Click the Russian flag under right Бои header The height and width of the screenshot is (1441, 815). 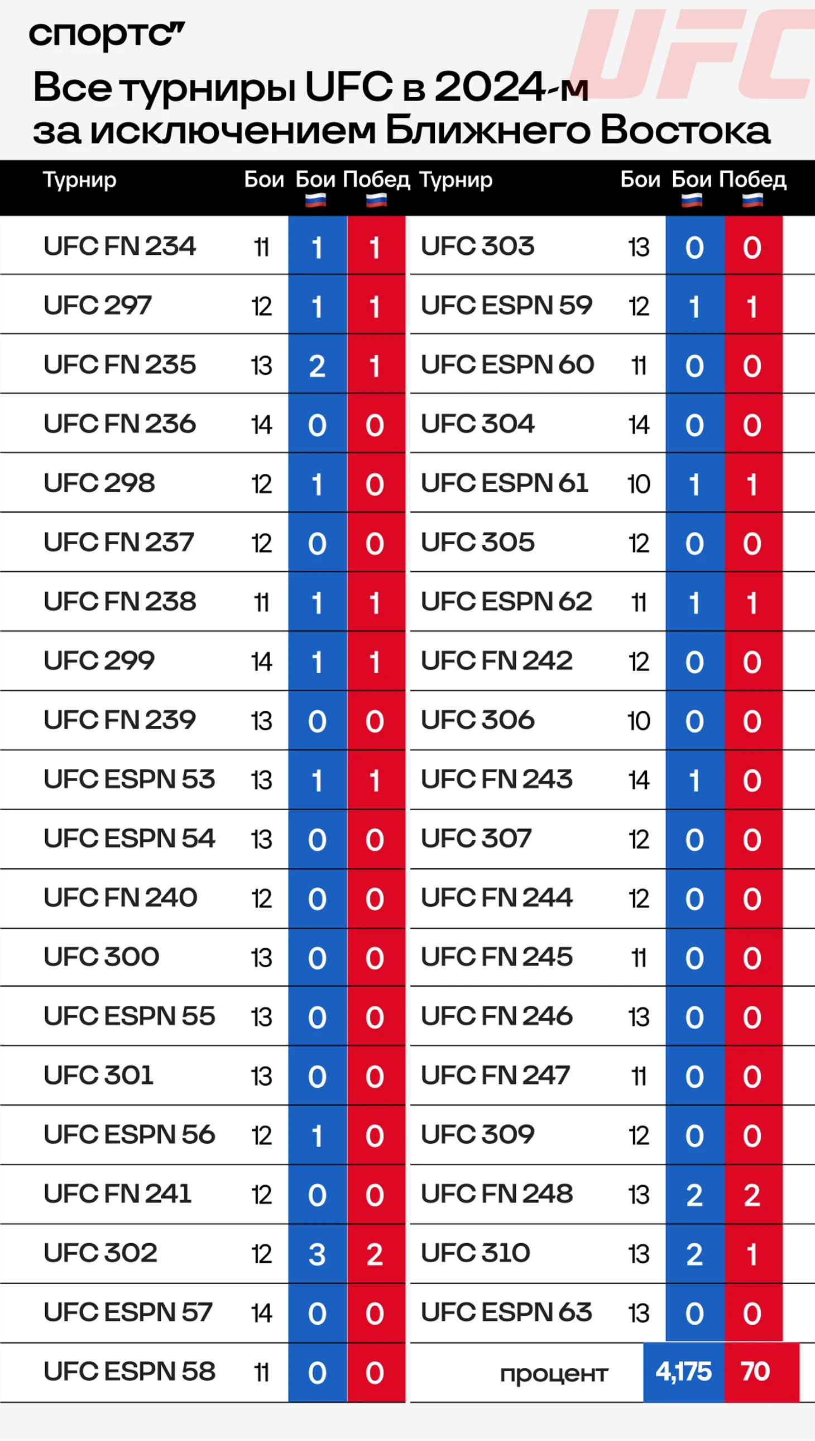(x=692, y=200)
